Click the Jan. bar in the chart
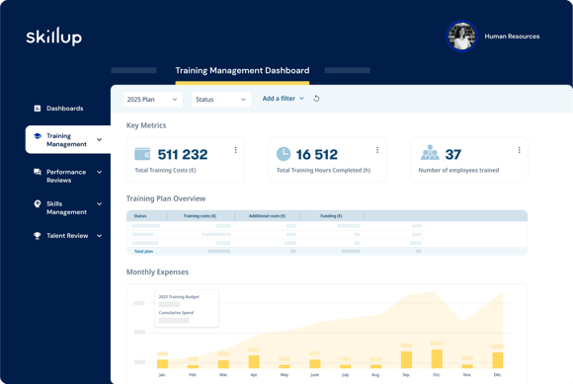This screenshot has height=384, width=573. coord(163,363)
